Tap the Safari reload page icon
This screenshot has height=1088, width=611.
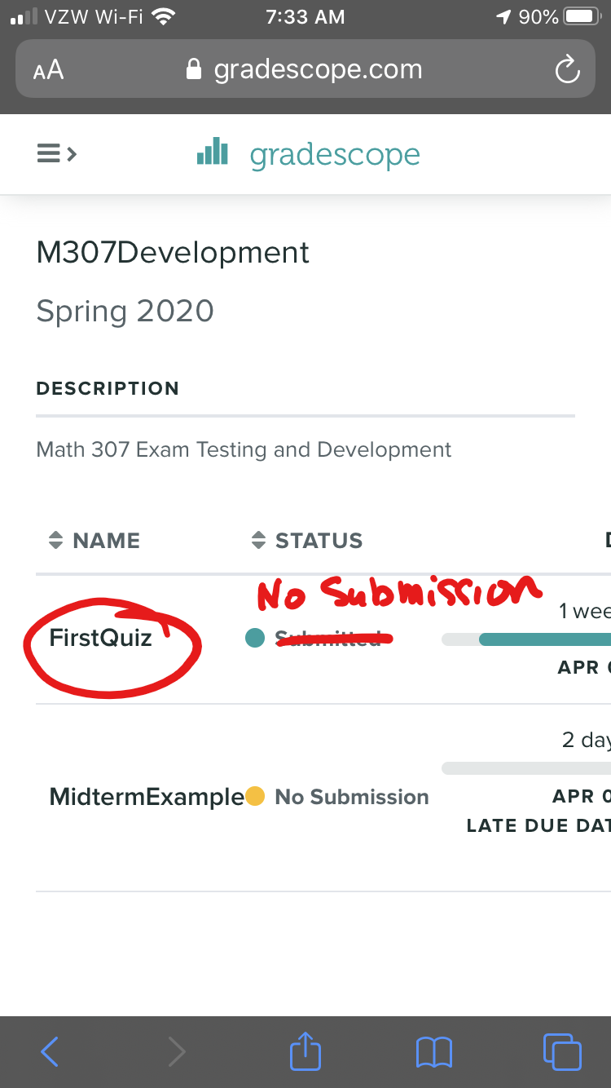[x=566, y=70]
